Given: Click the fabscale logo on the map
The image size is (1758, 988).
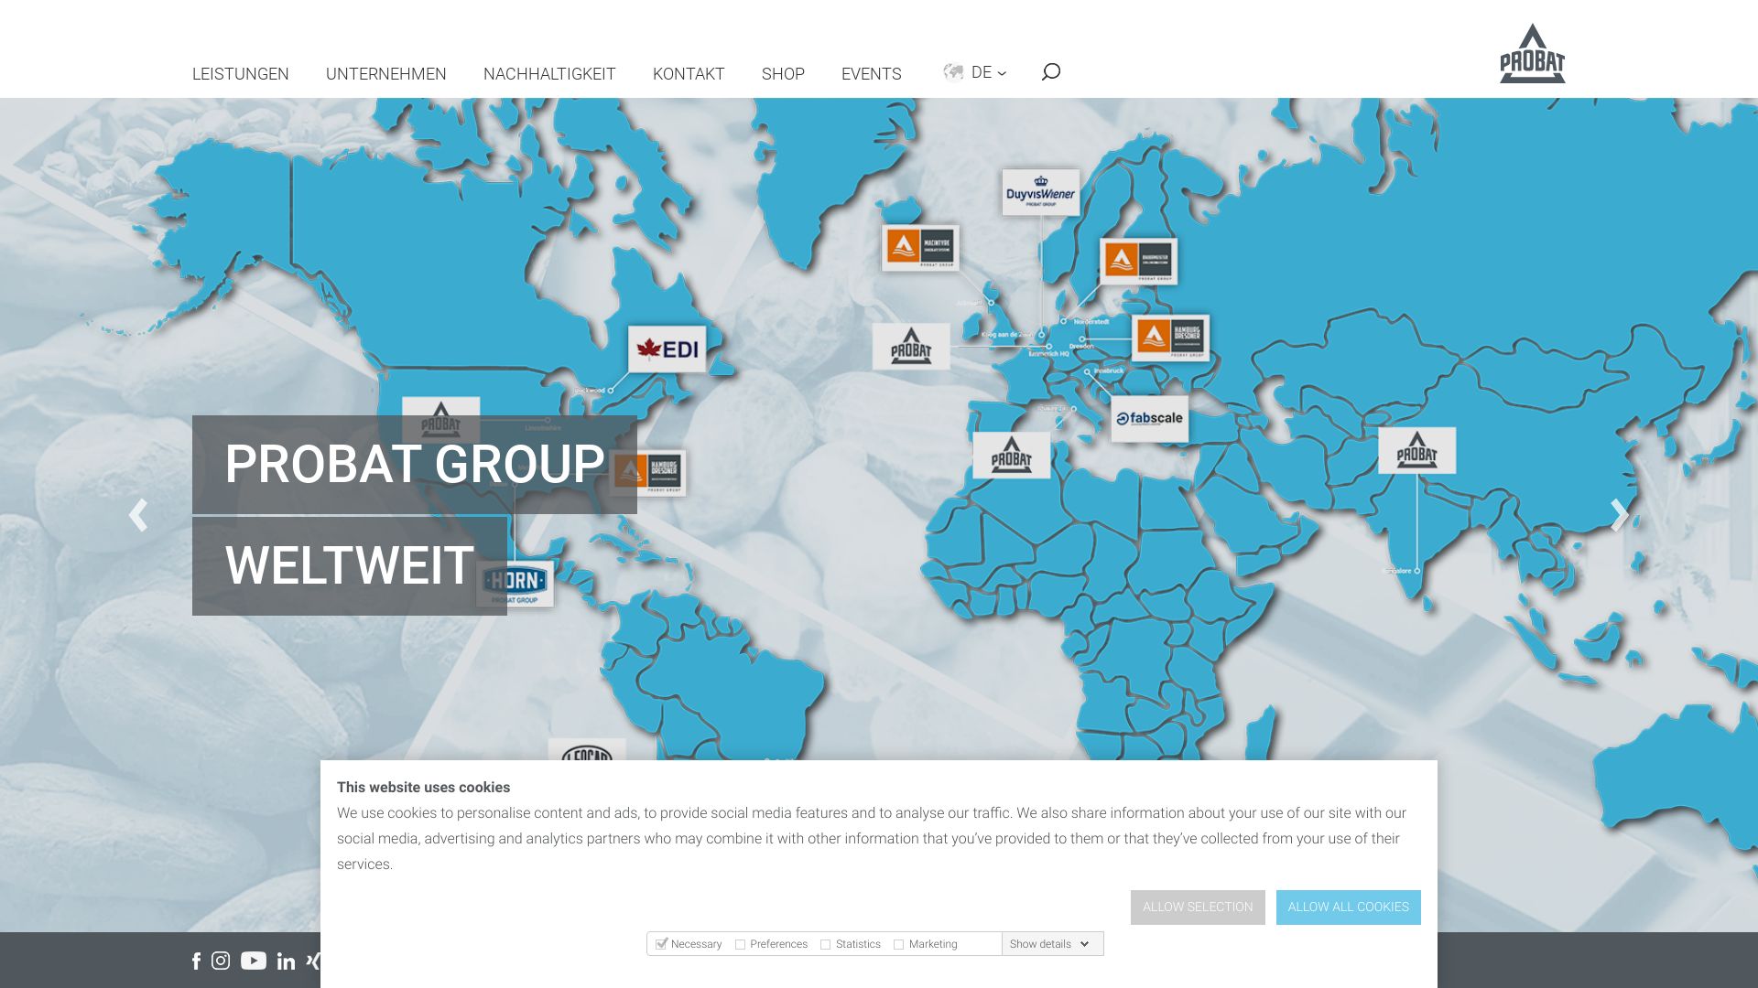Looking at the screenshot, I should [x=1150, y=419].
